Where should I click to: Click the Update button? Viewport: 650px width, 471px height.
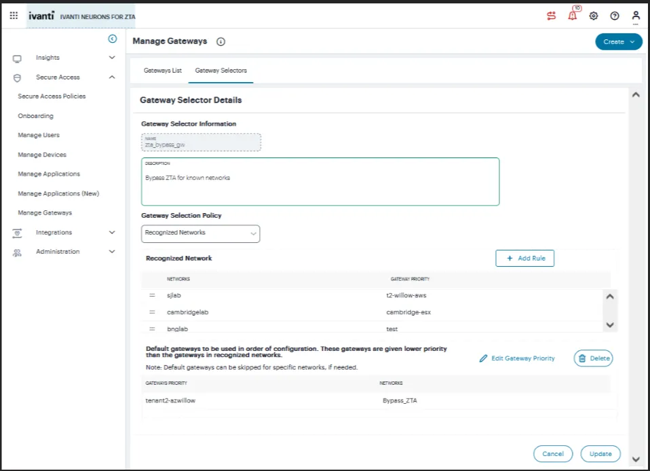pyautogui.click(x=600, y=453)
